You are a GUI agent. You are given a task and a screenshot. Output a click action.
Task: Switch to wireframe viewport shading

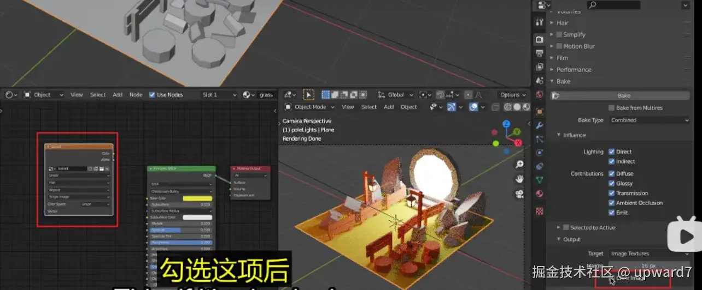point(507,107)
